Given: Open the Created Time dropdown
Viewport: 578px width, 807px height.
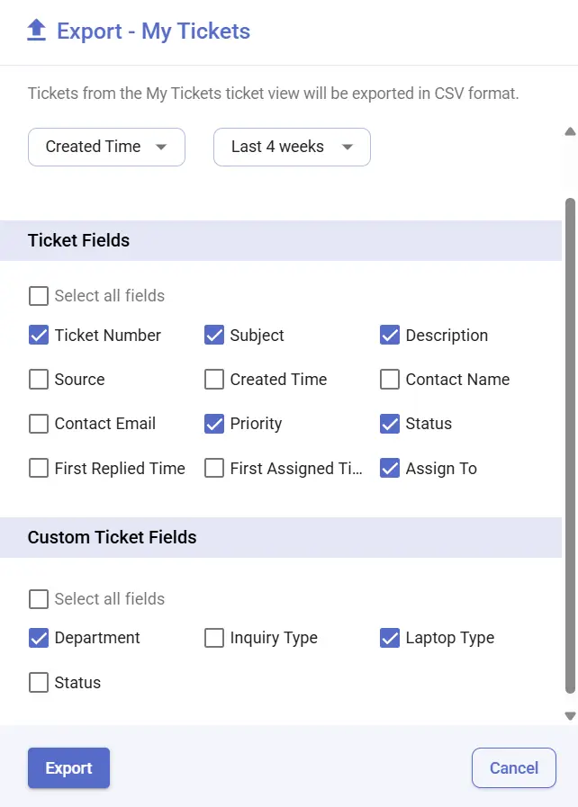Looking at the screenshot, I should [105, 147].
